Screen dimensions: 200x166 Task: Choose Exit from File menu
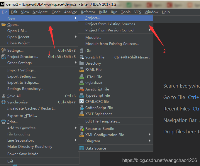[40, 161]
